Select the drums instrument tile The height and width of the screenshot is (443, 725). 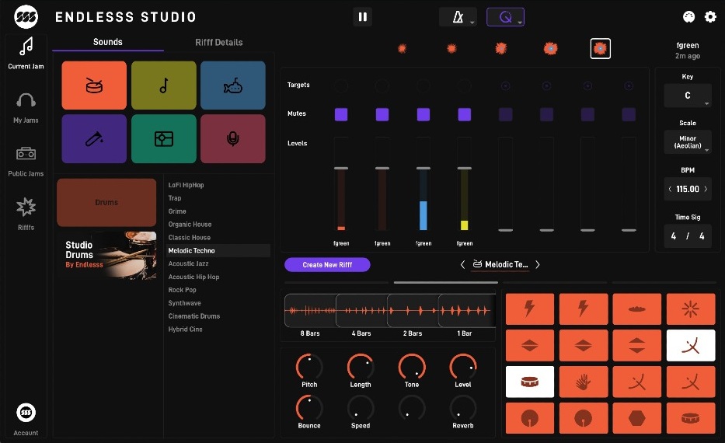(94, 85)
